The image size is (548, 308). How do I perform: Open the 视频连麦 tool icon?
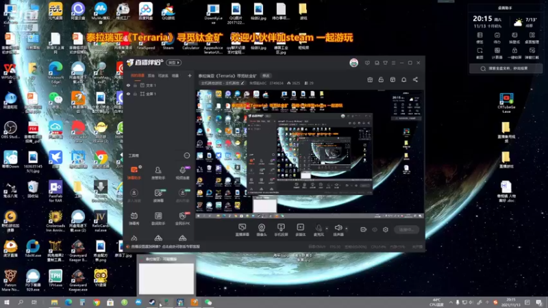pyautogui.click(x=182, y=173)
